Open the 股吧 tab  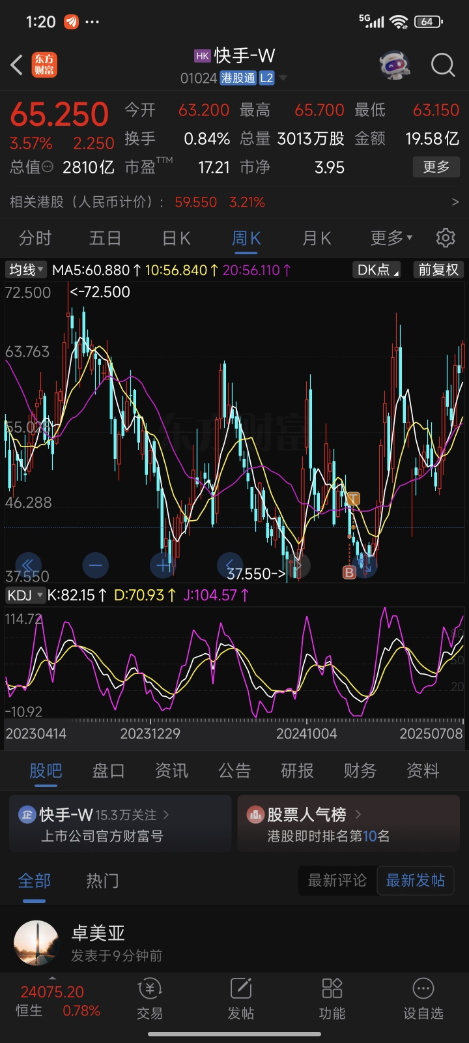coord(46,771)
